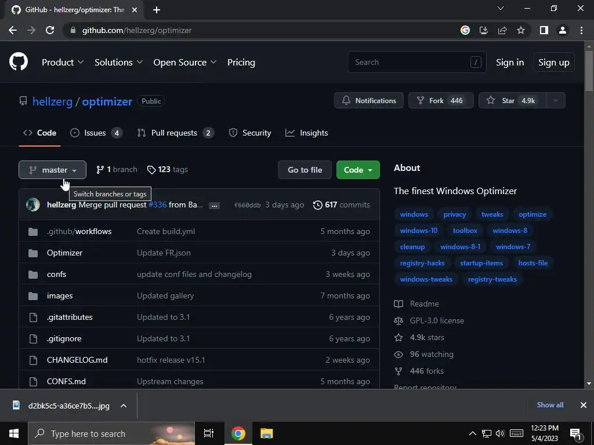
Task: Click the slash shortcut icon in search box
Action: pos(476,62)
